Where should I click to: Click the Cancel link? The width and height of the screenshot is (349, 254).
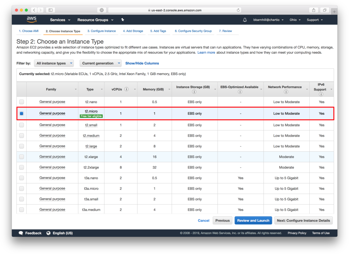point(204,221)
